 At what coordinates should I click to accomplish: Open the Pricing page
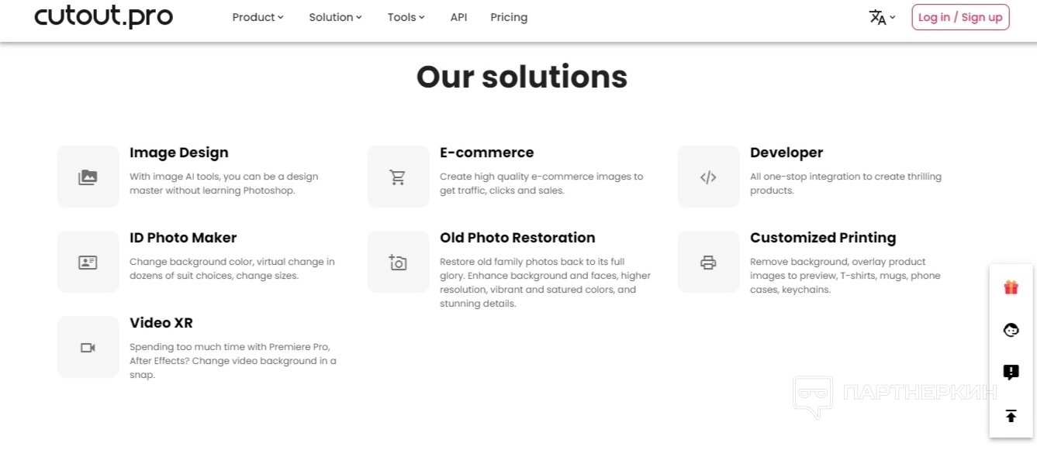(x=509, y=17)
